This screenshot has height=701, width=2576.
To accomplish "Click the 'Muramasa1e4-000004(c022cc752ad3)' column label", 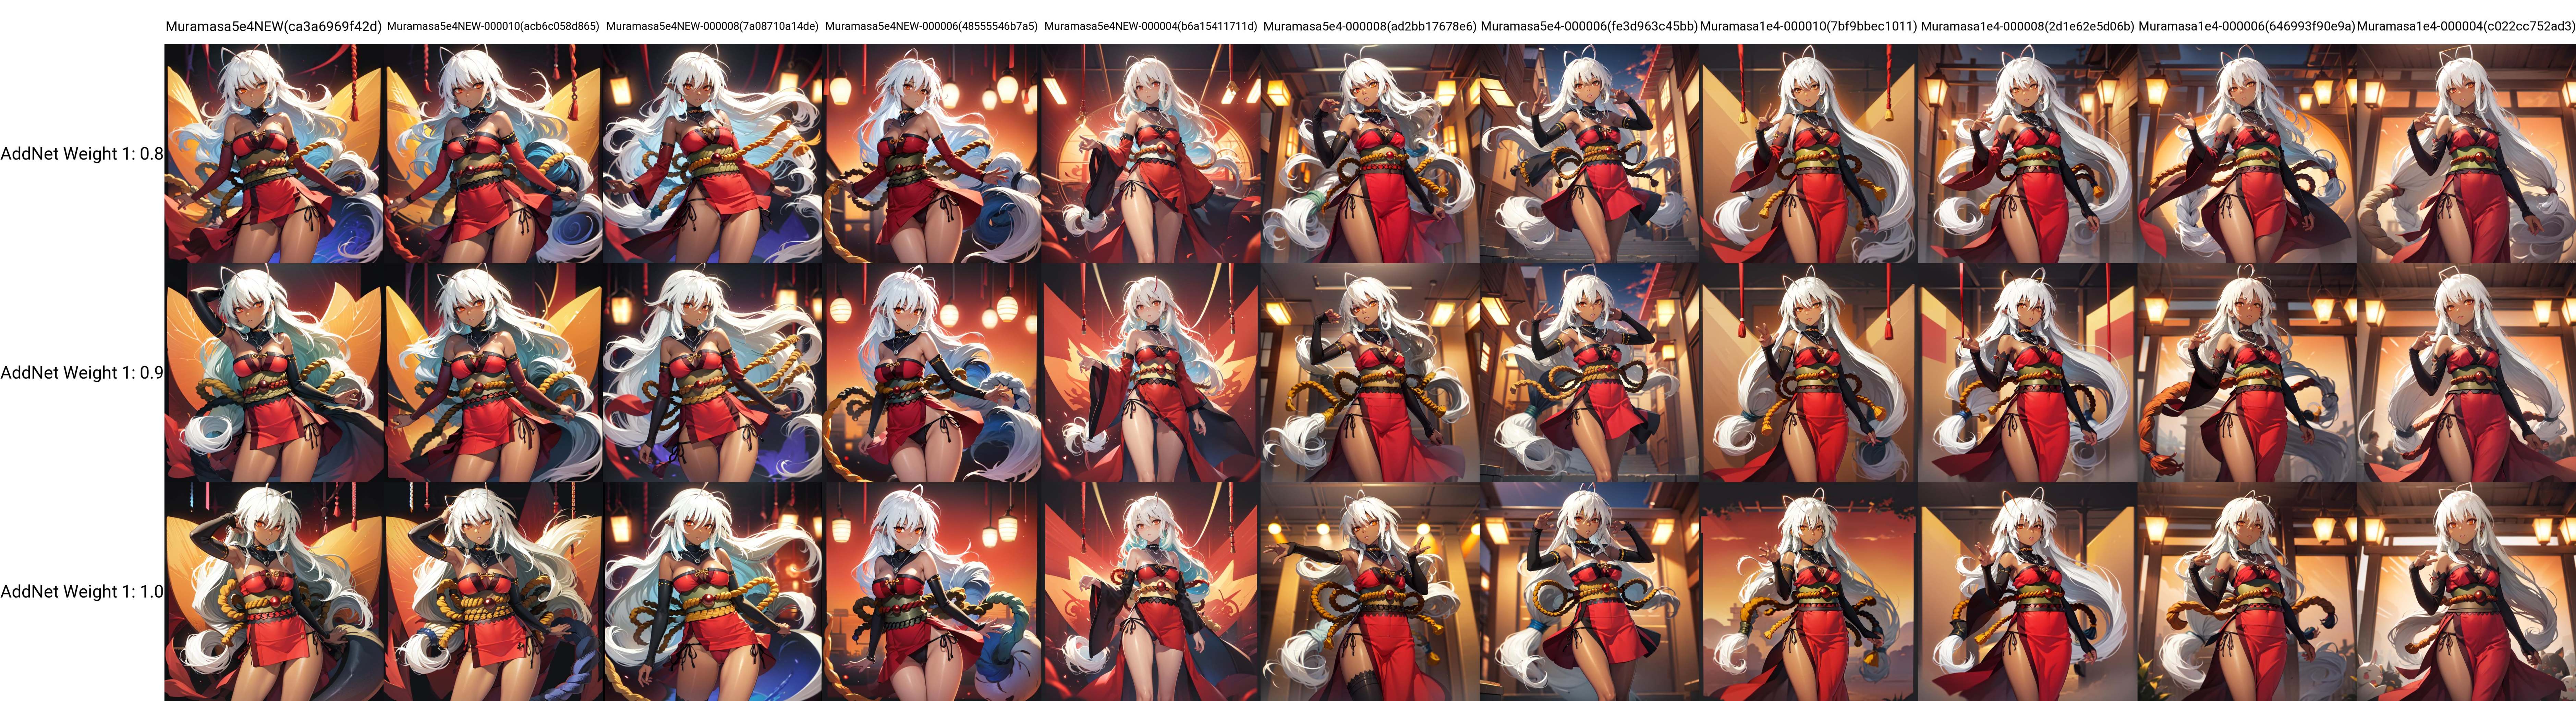I will pyautogui.click(x=2466, y=27).
